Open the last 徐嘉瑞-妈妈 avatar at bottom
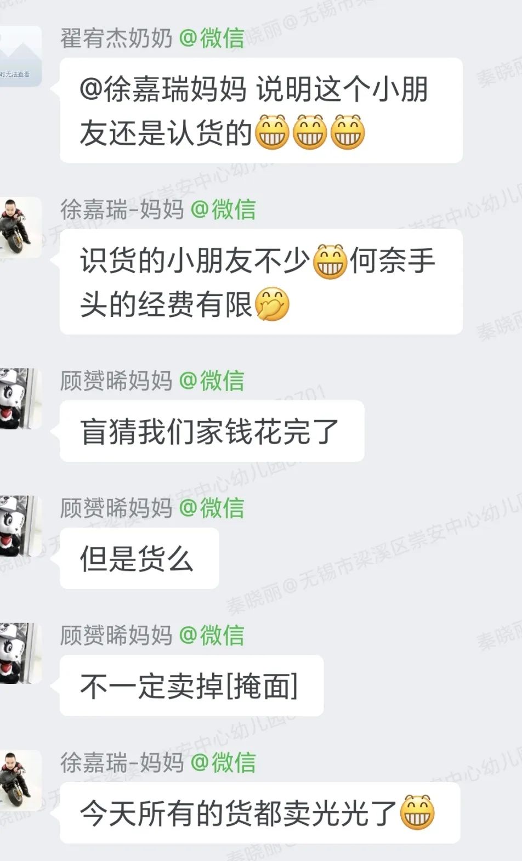Image resolution: width=522 pixels, height=861 pixels. point(21,780)
